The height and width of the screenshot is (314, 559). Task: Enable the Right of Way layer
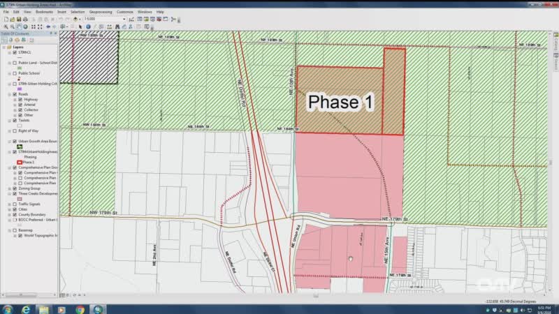coord(15,130)
